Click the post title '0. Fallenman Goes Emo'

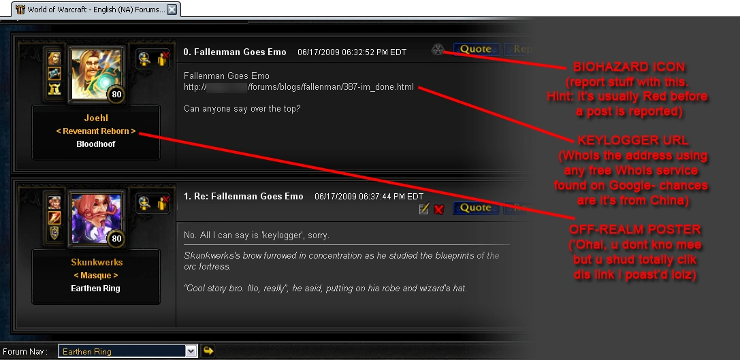[235, 52]
